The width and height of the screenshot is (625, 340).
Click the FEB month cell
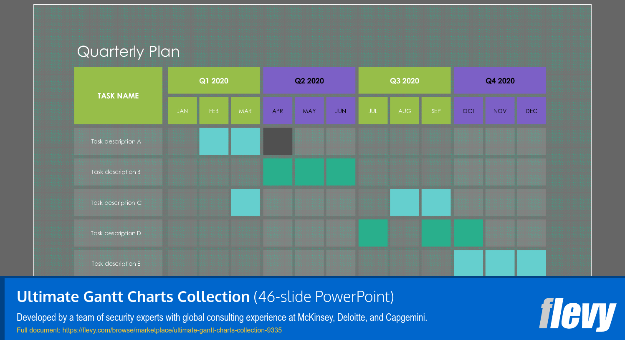pos(214,111)
